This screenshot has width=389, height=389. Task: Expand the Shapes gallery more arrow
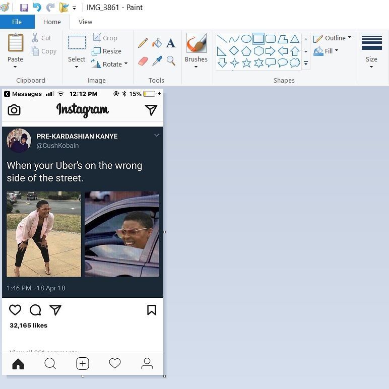pos(306,63)
